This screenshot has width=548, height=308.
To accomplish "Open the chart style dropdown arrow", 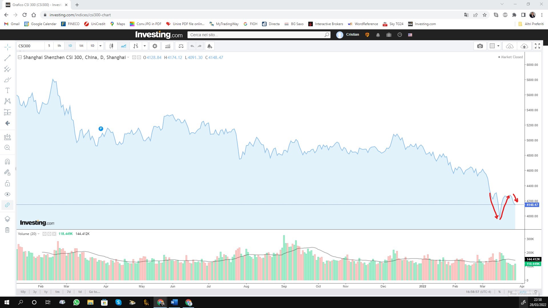I will (x=145, y=46).
